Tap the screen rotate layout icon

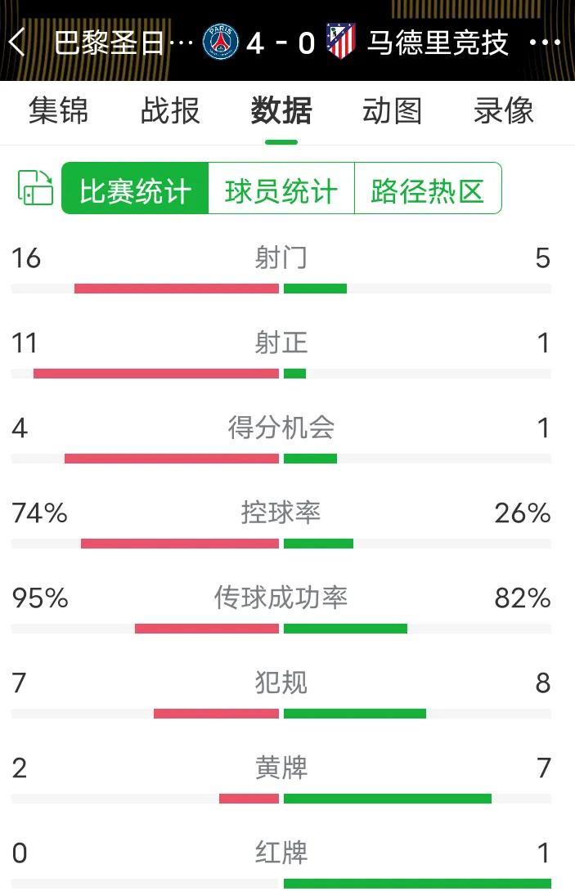35,187
